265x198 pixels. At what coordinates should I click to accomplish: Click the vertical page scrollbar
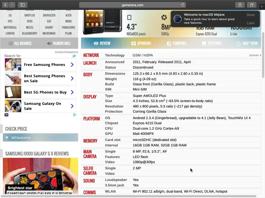tap(263, 55)
